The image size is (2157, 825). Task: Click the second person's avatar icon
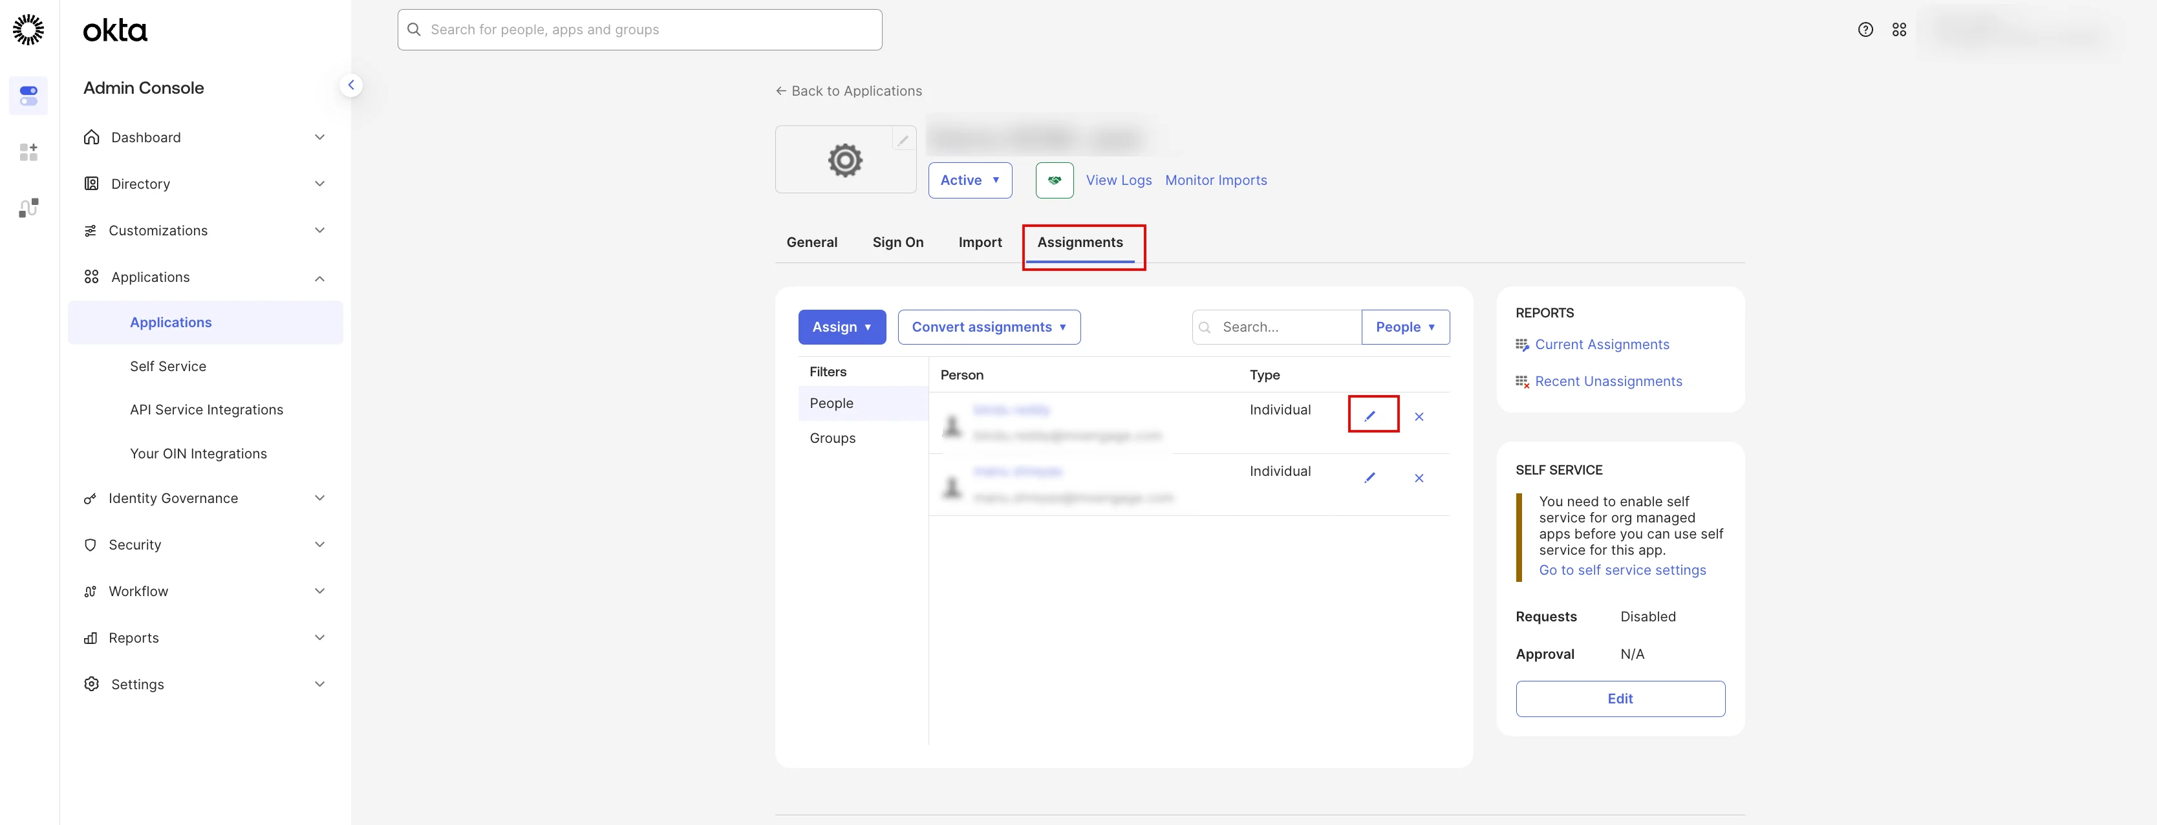tap(952, 487)
